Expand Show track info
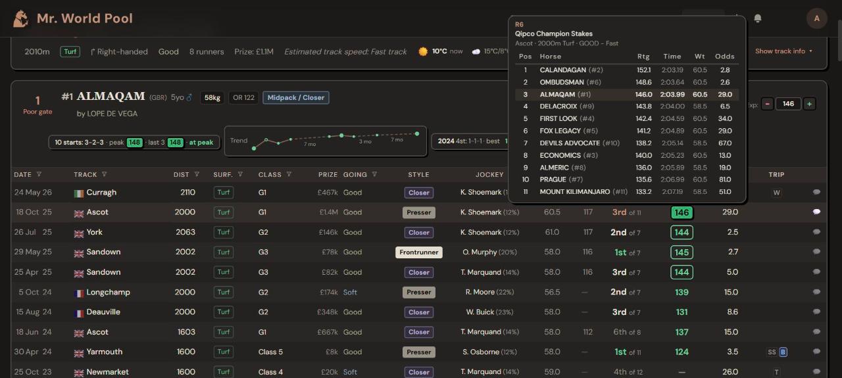 click(783, 51)
